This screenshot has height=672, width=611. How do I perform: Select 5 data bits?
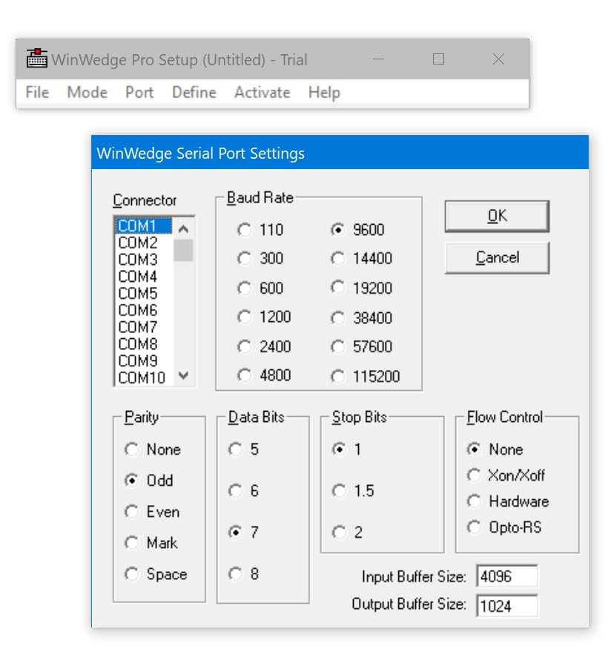click(x=234, y=449)
